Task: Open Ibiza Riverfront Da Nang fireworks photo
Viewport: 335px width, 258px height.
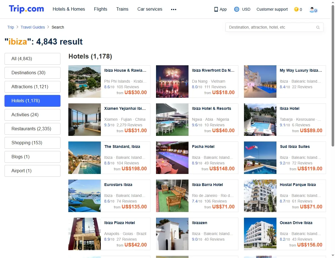Action: click(172, 82)
